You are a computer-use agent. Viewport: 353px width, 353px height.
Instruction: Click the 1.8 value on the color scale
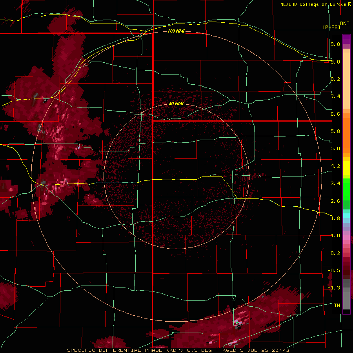pos(335,218)
